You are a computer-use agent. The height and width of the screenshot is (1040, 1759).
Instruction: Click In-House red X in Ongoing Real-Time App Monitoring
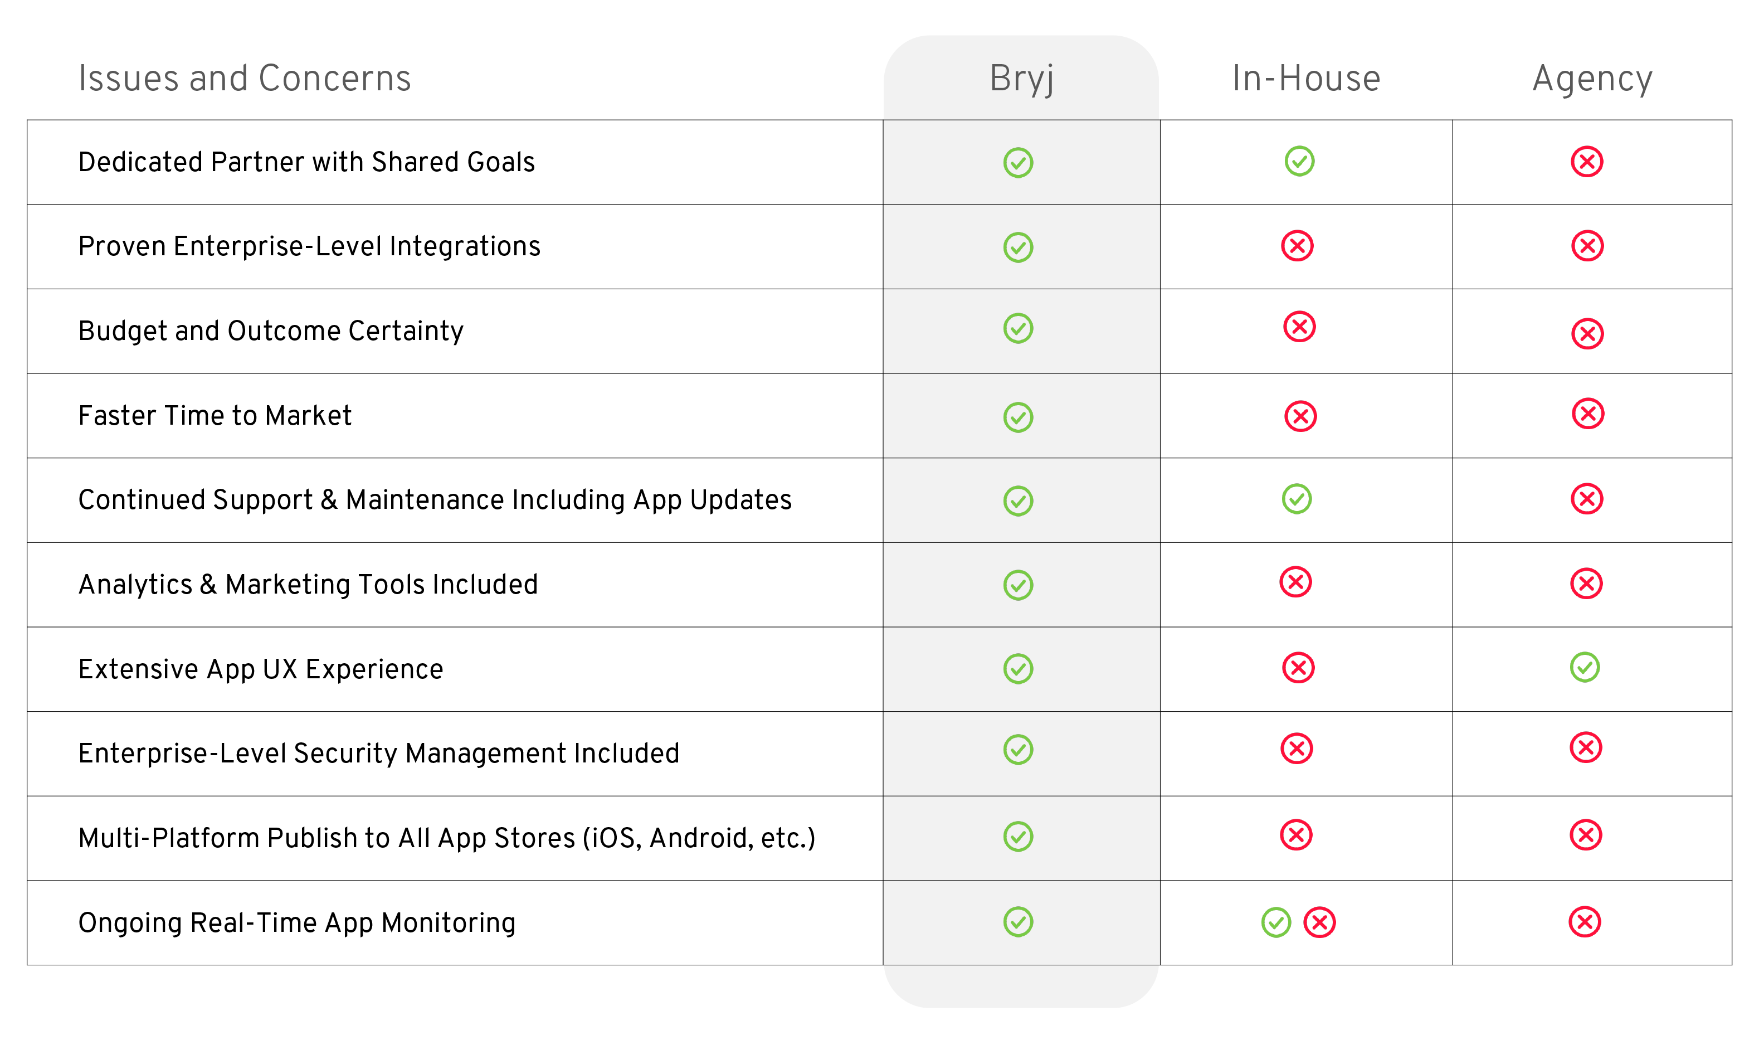click(1320, 922)
